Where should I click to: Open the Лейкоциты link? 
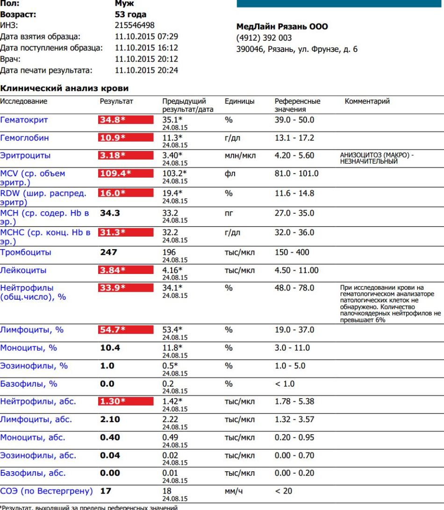[23, 270]
